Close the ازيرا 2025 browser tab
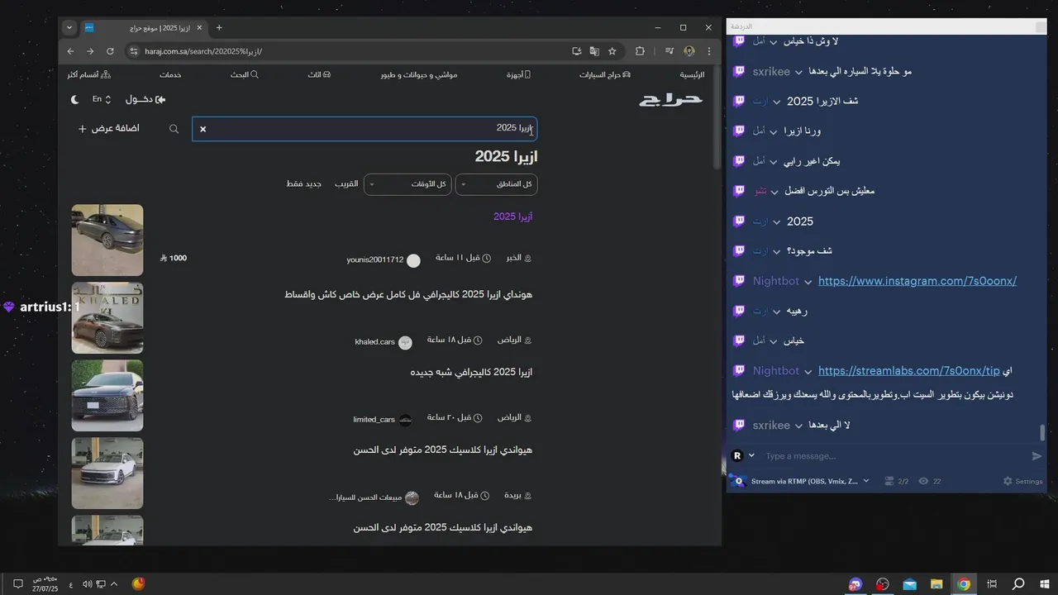1058x595 pixels. coord(199,27)
